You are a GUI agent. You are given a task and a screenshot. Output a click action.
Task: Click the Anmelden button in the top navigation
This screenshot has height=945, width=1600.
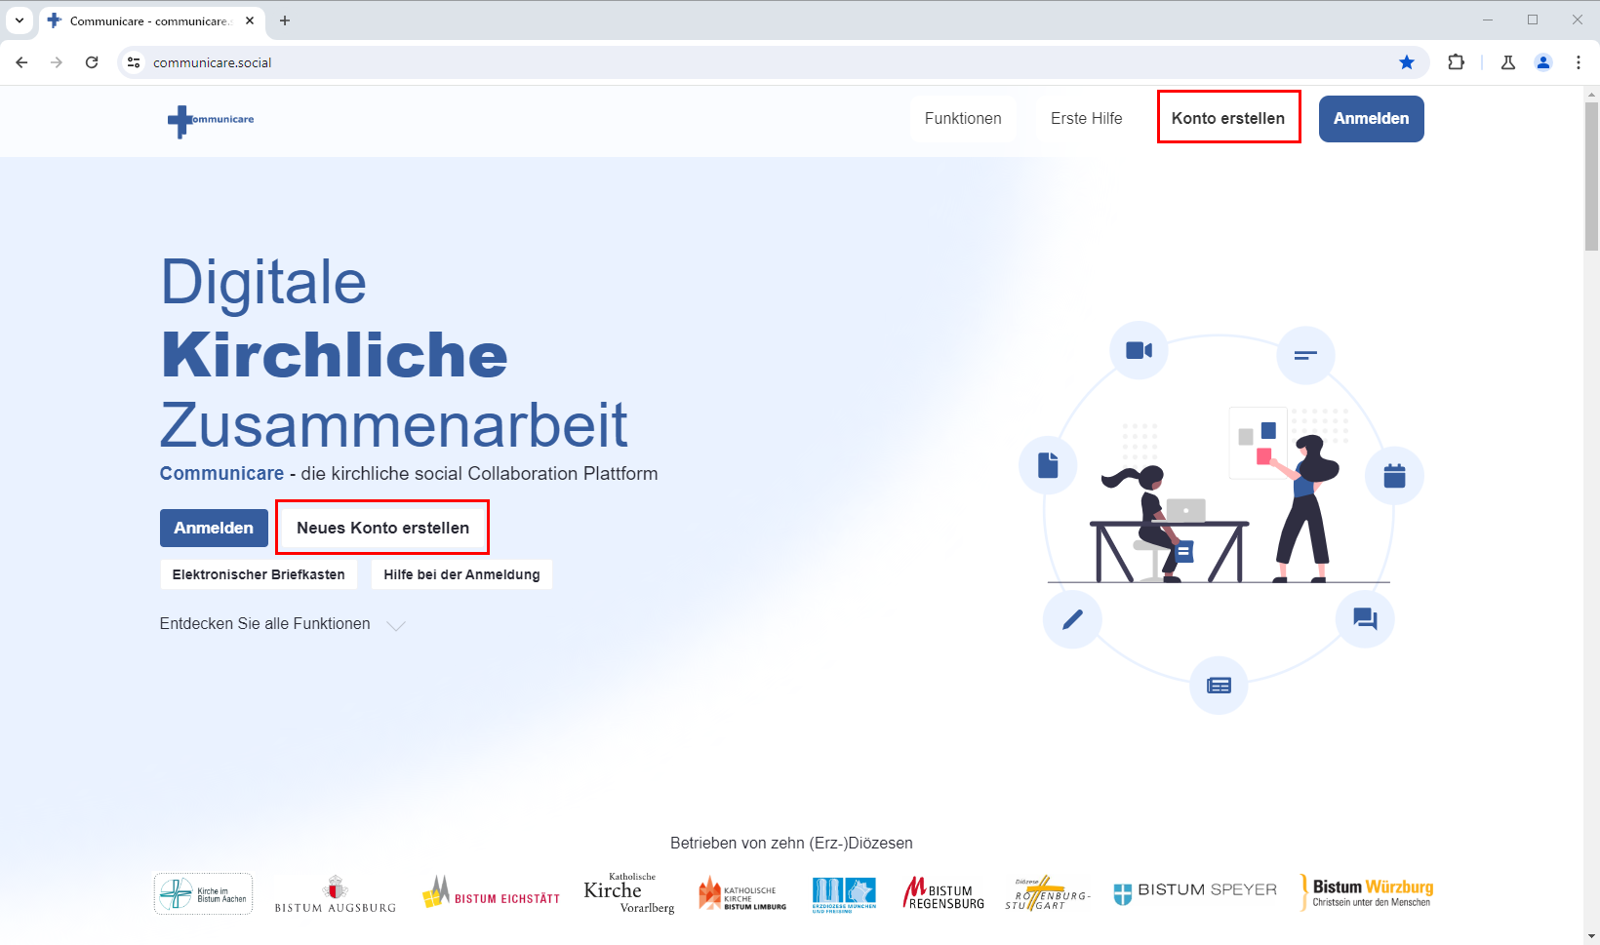[1371, 118]
